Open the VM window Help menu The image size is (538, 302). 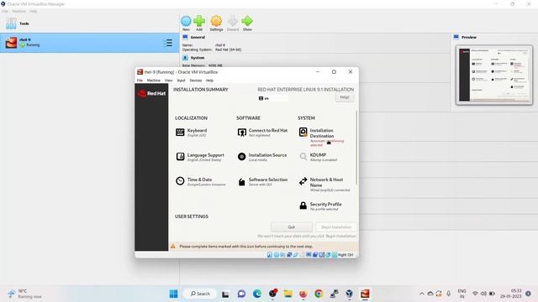pos(209,81)
